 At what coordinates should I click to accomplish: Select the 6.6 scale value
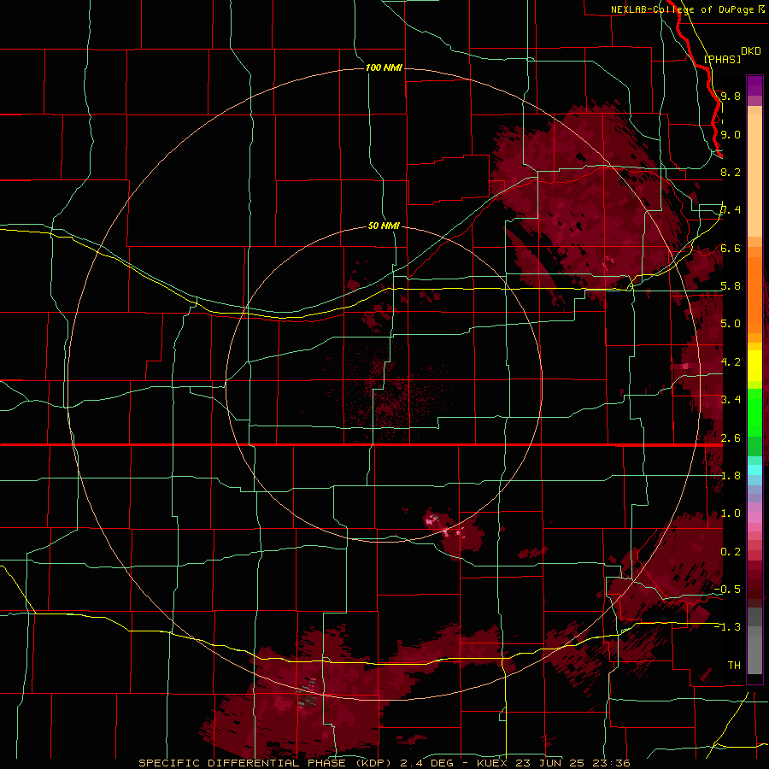pyautogui.click(x=731, y=248)
